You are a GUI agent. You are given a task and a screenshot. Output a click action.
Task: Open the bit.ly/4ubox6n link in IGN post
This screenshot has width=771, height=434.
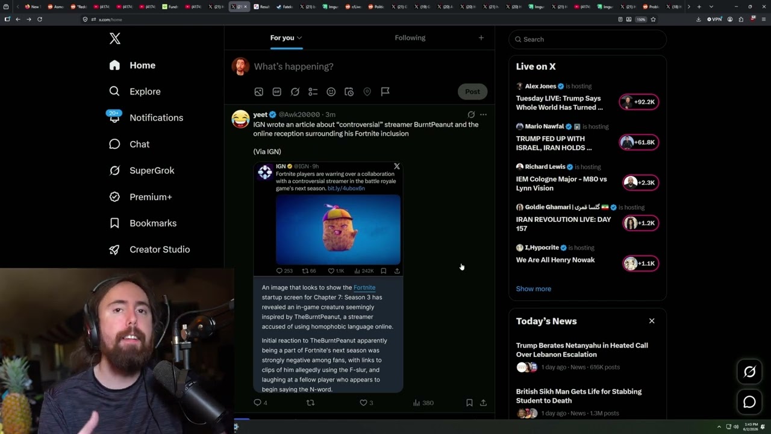click(x=346, y=188)
